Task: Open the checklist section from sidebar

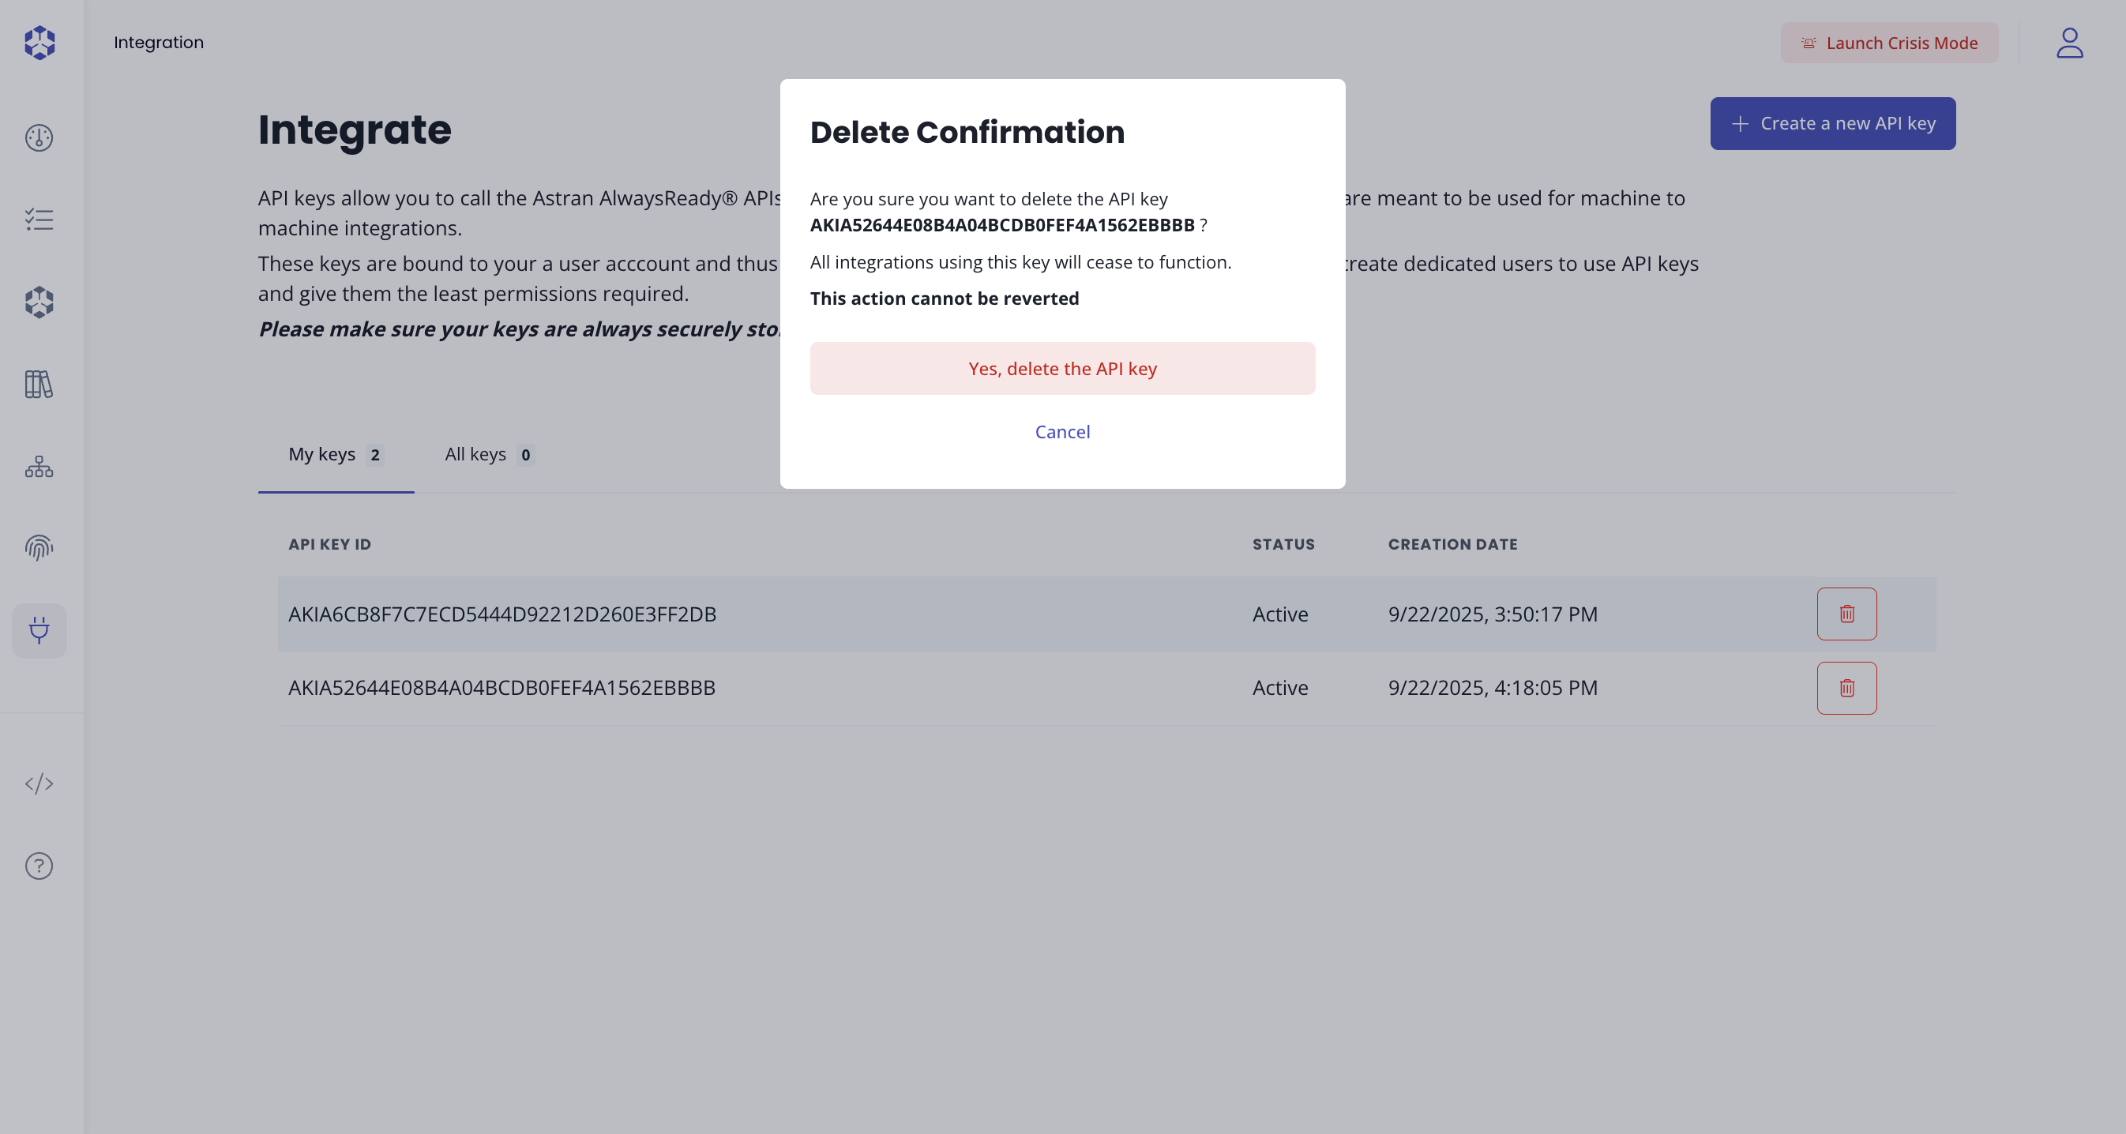Action: (39, 220)
